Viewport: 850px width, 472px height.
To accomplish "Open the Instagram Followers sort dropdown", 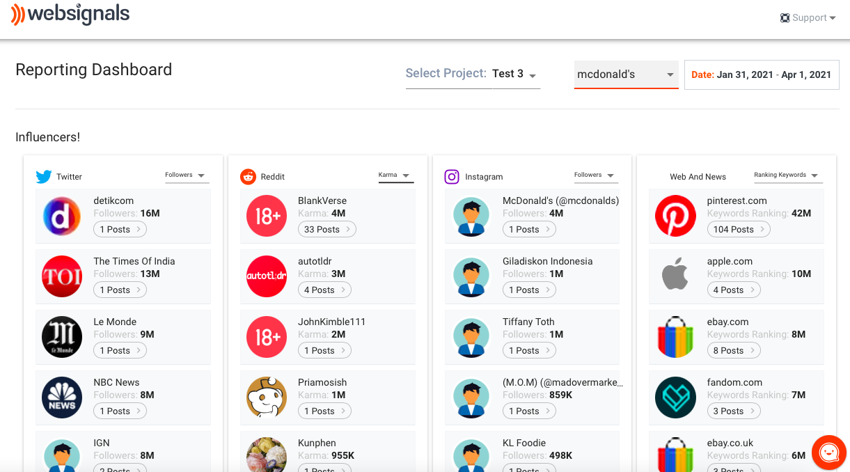I will (596, 175).
